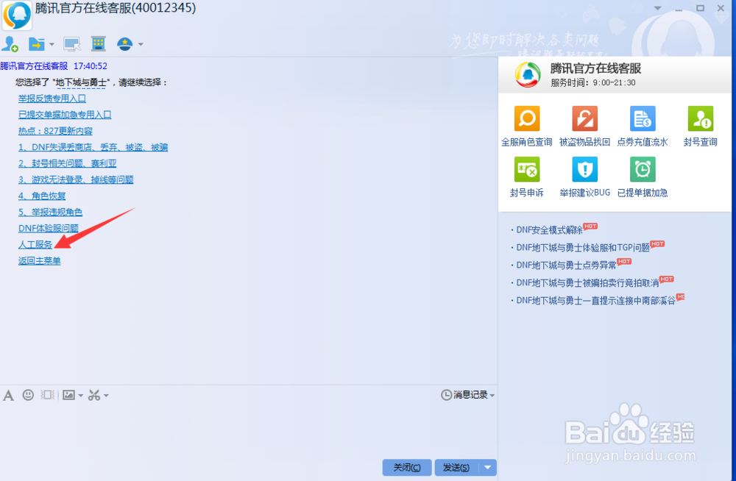Image resolution: width=736 pixels, height=481 pixels.
Task: Click the underlined 地下城与勇士 text
Action: [81, 82]
